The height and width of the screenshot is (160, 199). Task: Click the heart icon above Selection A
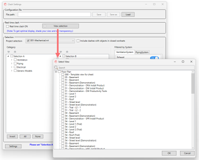click(x=9, y=52)
